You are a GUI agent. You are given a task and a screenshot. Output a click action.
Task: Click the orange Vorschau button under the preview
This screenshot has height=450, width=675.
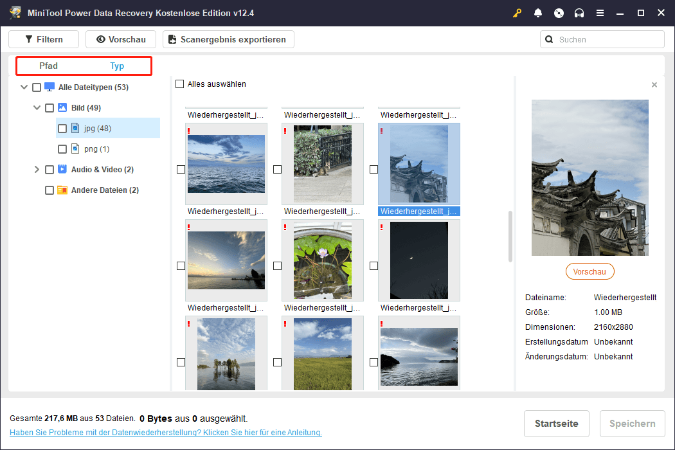589,272
